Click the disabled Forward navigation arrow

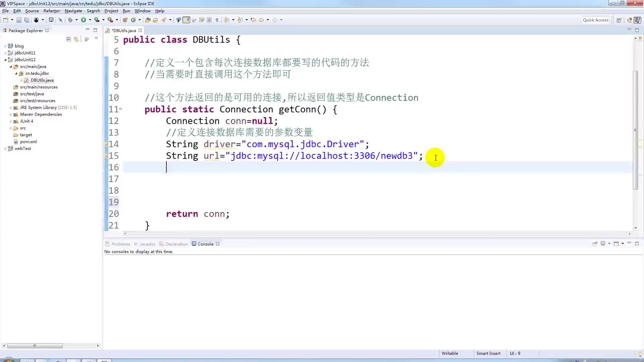pyautogui.click(x=275, y=20)
